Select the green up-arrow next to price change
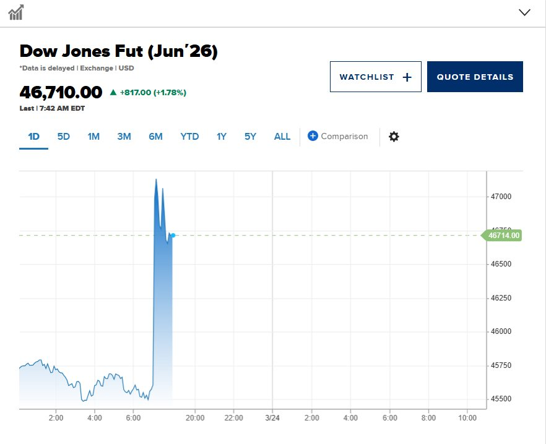 tap(113, 93)
